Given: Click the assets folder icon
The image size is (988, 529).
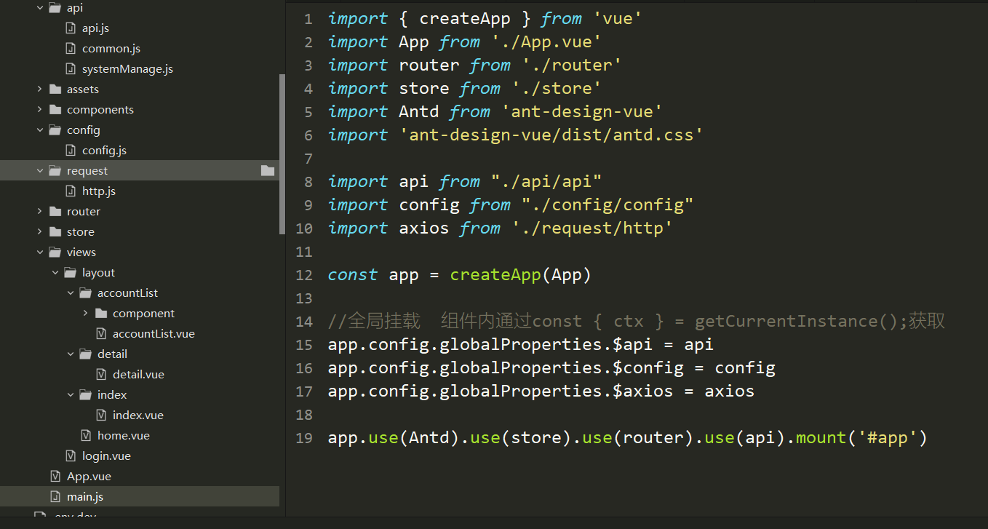Looking at the screenshot, I should [55, 90].
